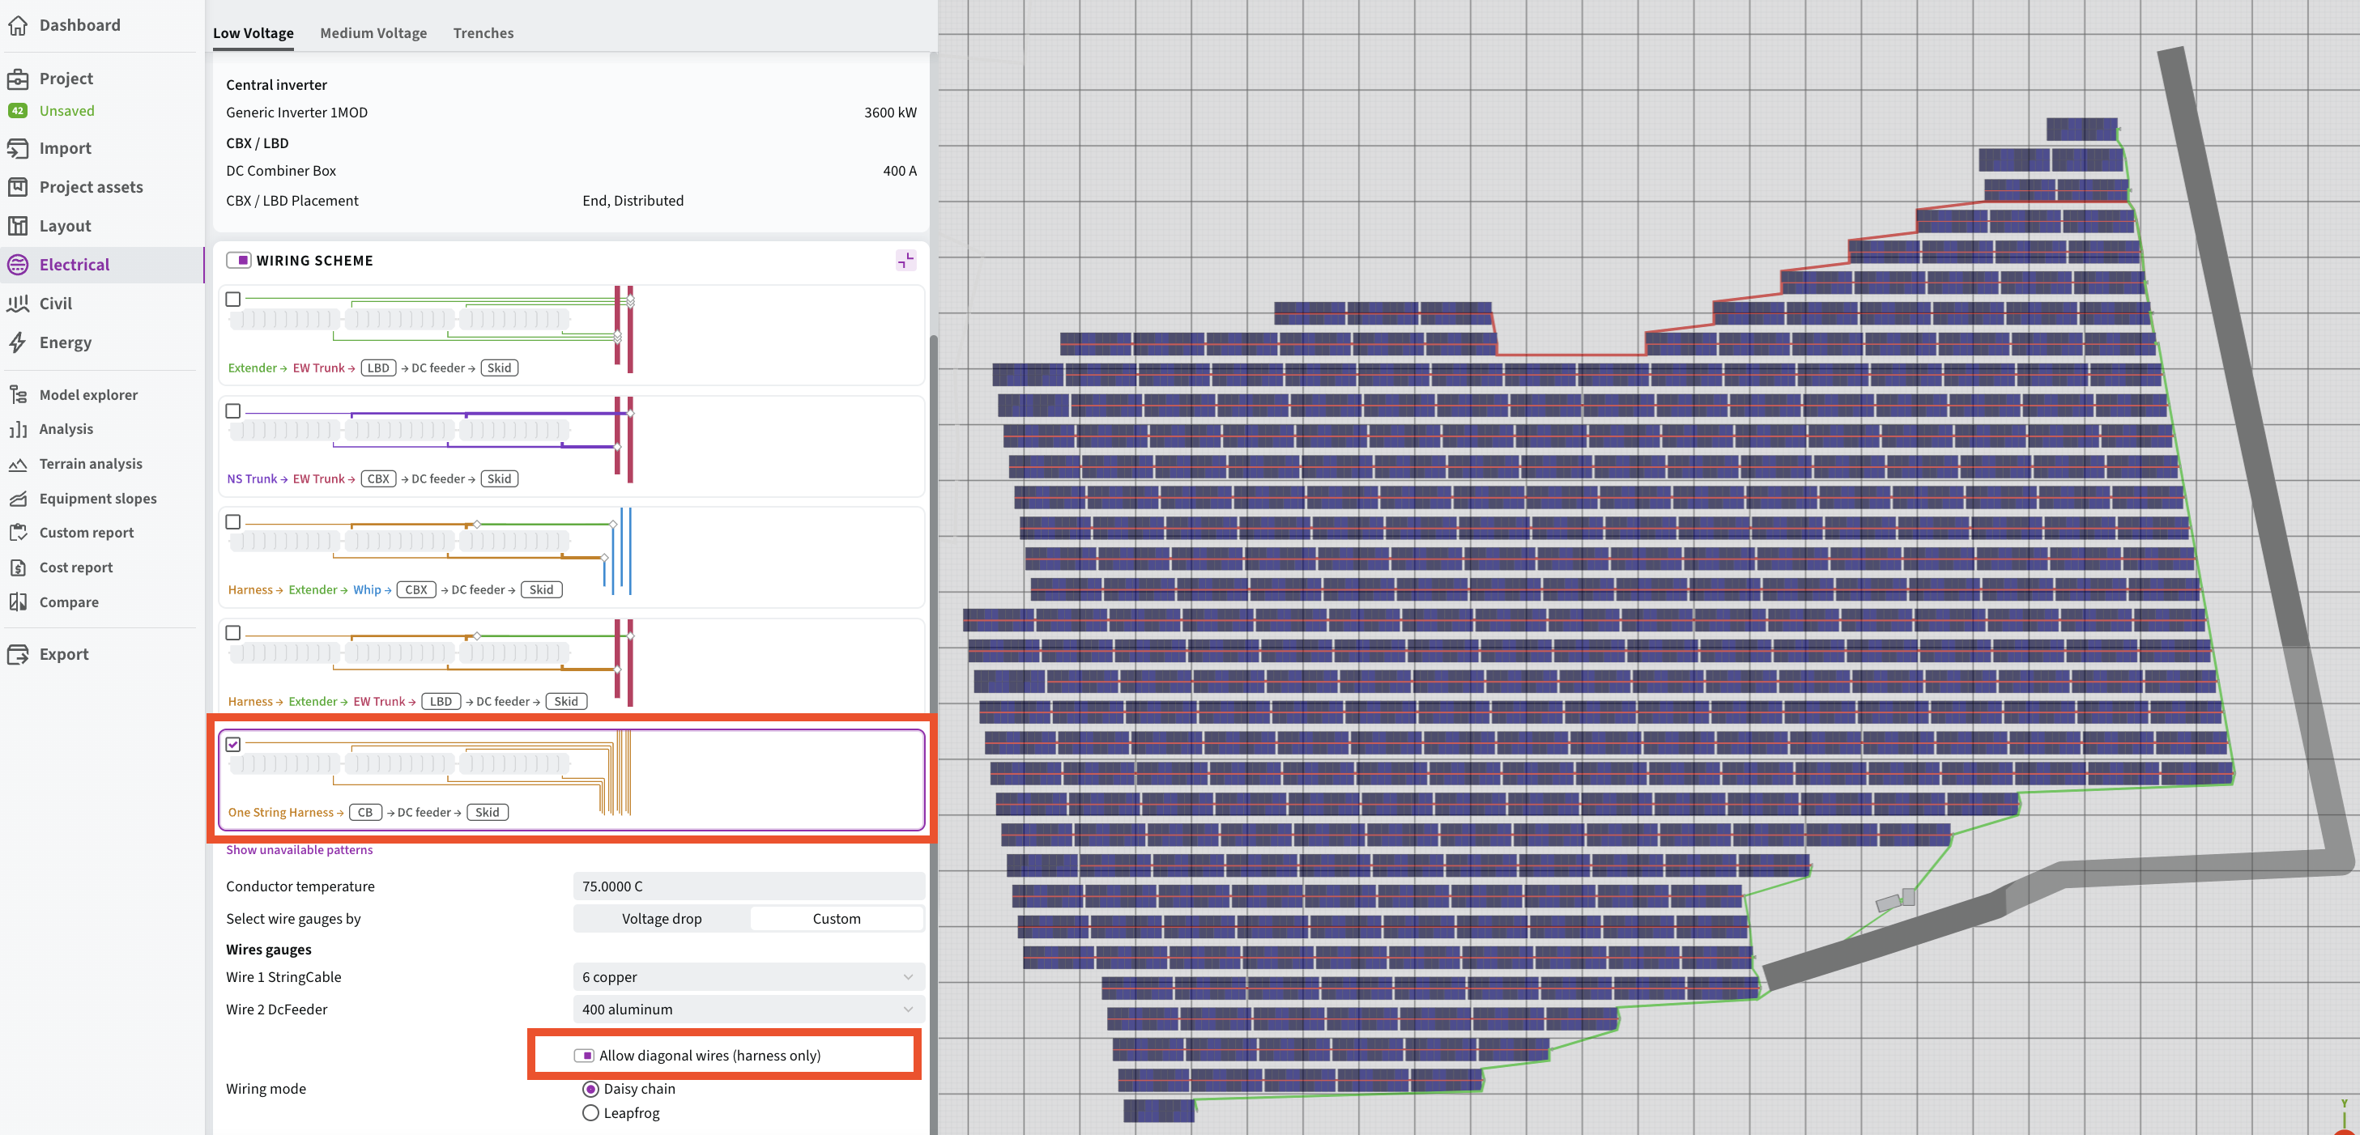Open Wire 1 StringCable gauge dropdown
The height and width of the screenshot is (1135, 2360).
pos(748,977)
